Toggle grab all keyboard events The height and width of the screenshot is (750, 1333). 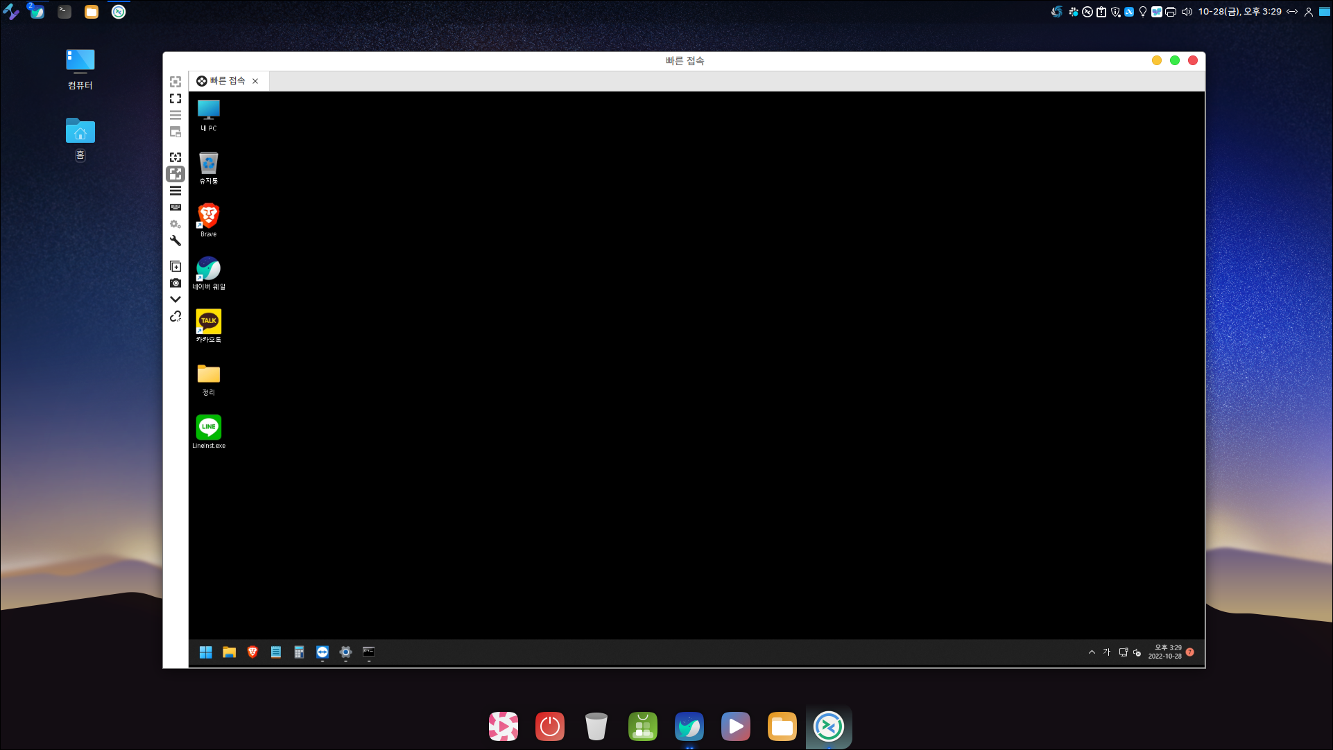click(175, 207)
